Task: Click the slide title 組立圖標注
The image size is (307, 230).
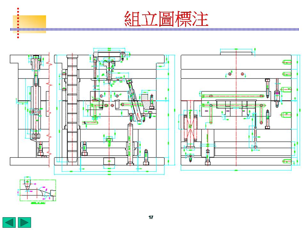Action: [166, 19]
